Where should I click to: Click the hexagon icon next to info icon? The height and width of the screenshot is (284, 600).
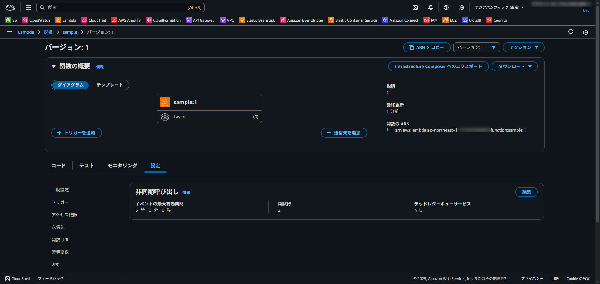click(586, 32)
